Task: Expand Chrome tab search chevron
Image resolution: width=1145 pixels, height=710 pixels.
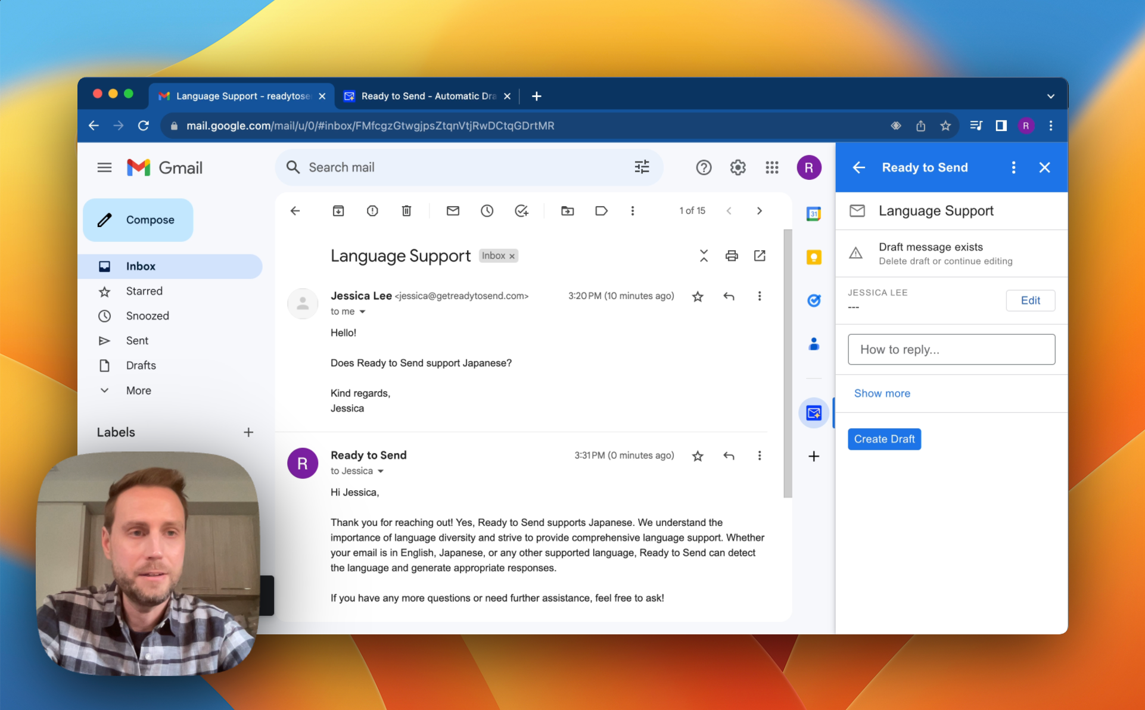Action: (x=1050, y=96)
